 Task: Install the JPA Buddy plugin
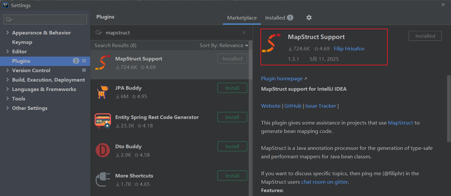coord(232,88)
